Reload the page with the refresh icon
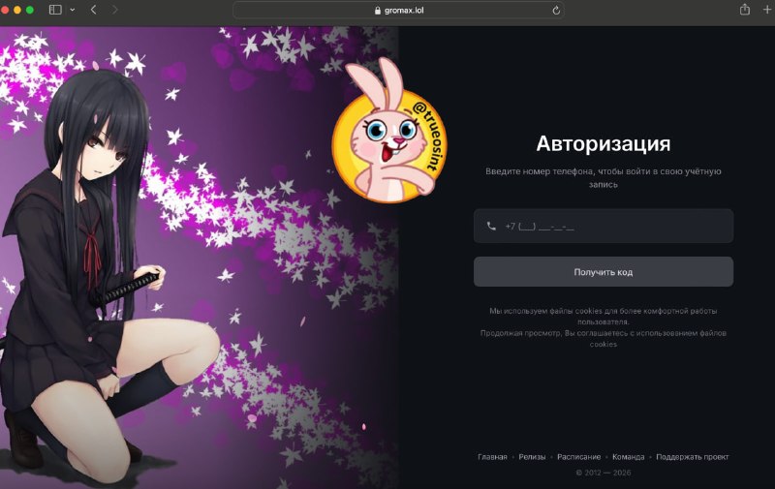This screenshot has height=489, width=775. [556, 10]
